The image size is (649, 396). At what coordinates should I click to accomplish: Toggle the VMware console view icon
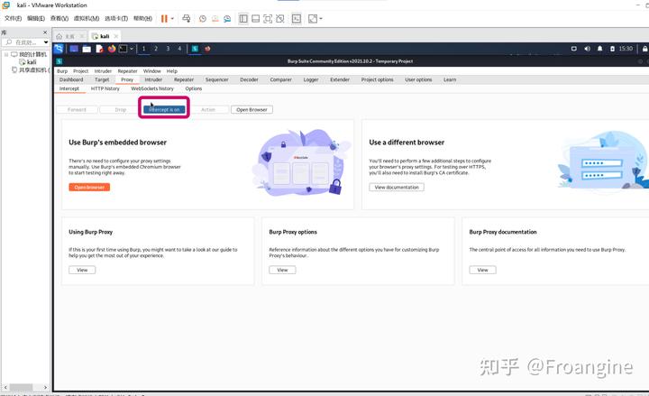click(x=297, y=19)
